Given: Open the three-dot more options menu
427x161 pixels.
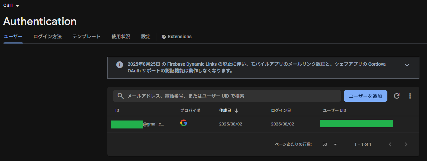Looking at the screenshot, I should click(410, 96).
